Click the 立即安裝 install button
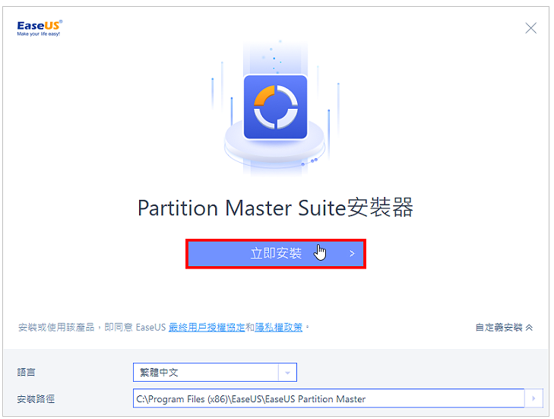The height and width of the screenshot is (419, 554). pos(276,253)
